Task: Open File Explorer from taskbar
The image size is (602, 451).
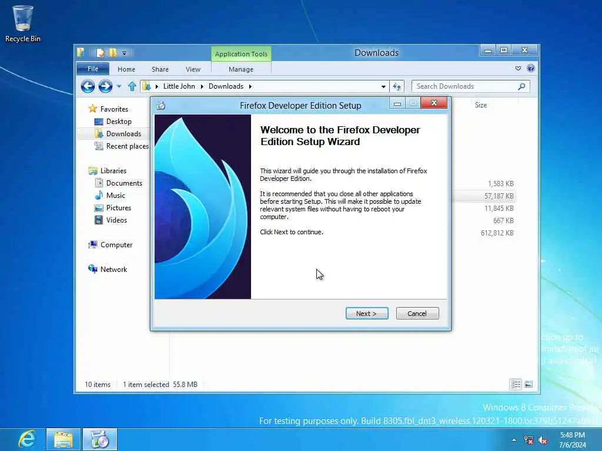Action: tap(63, 439)
